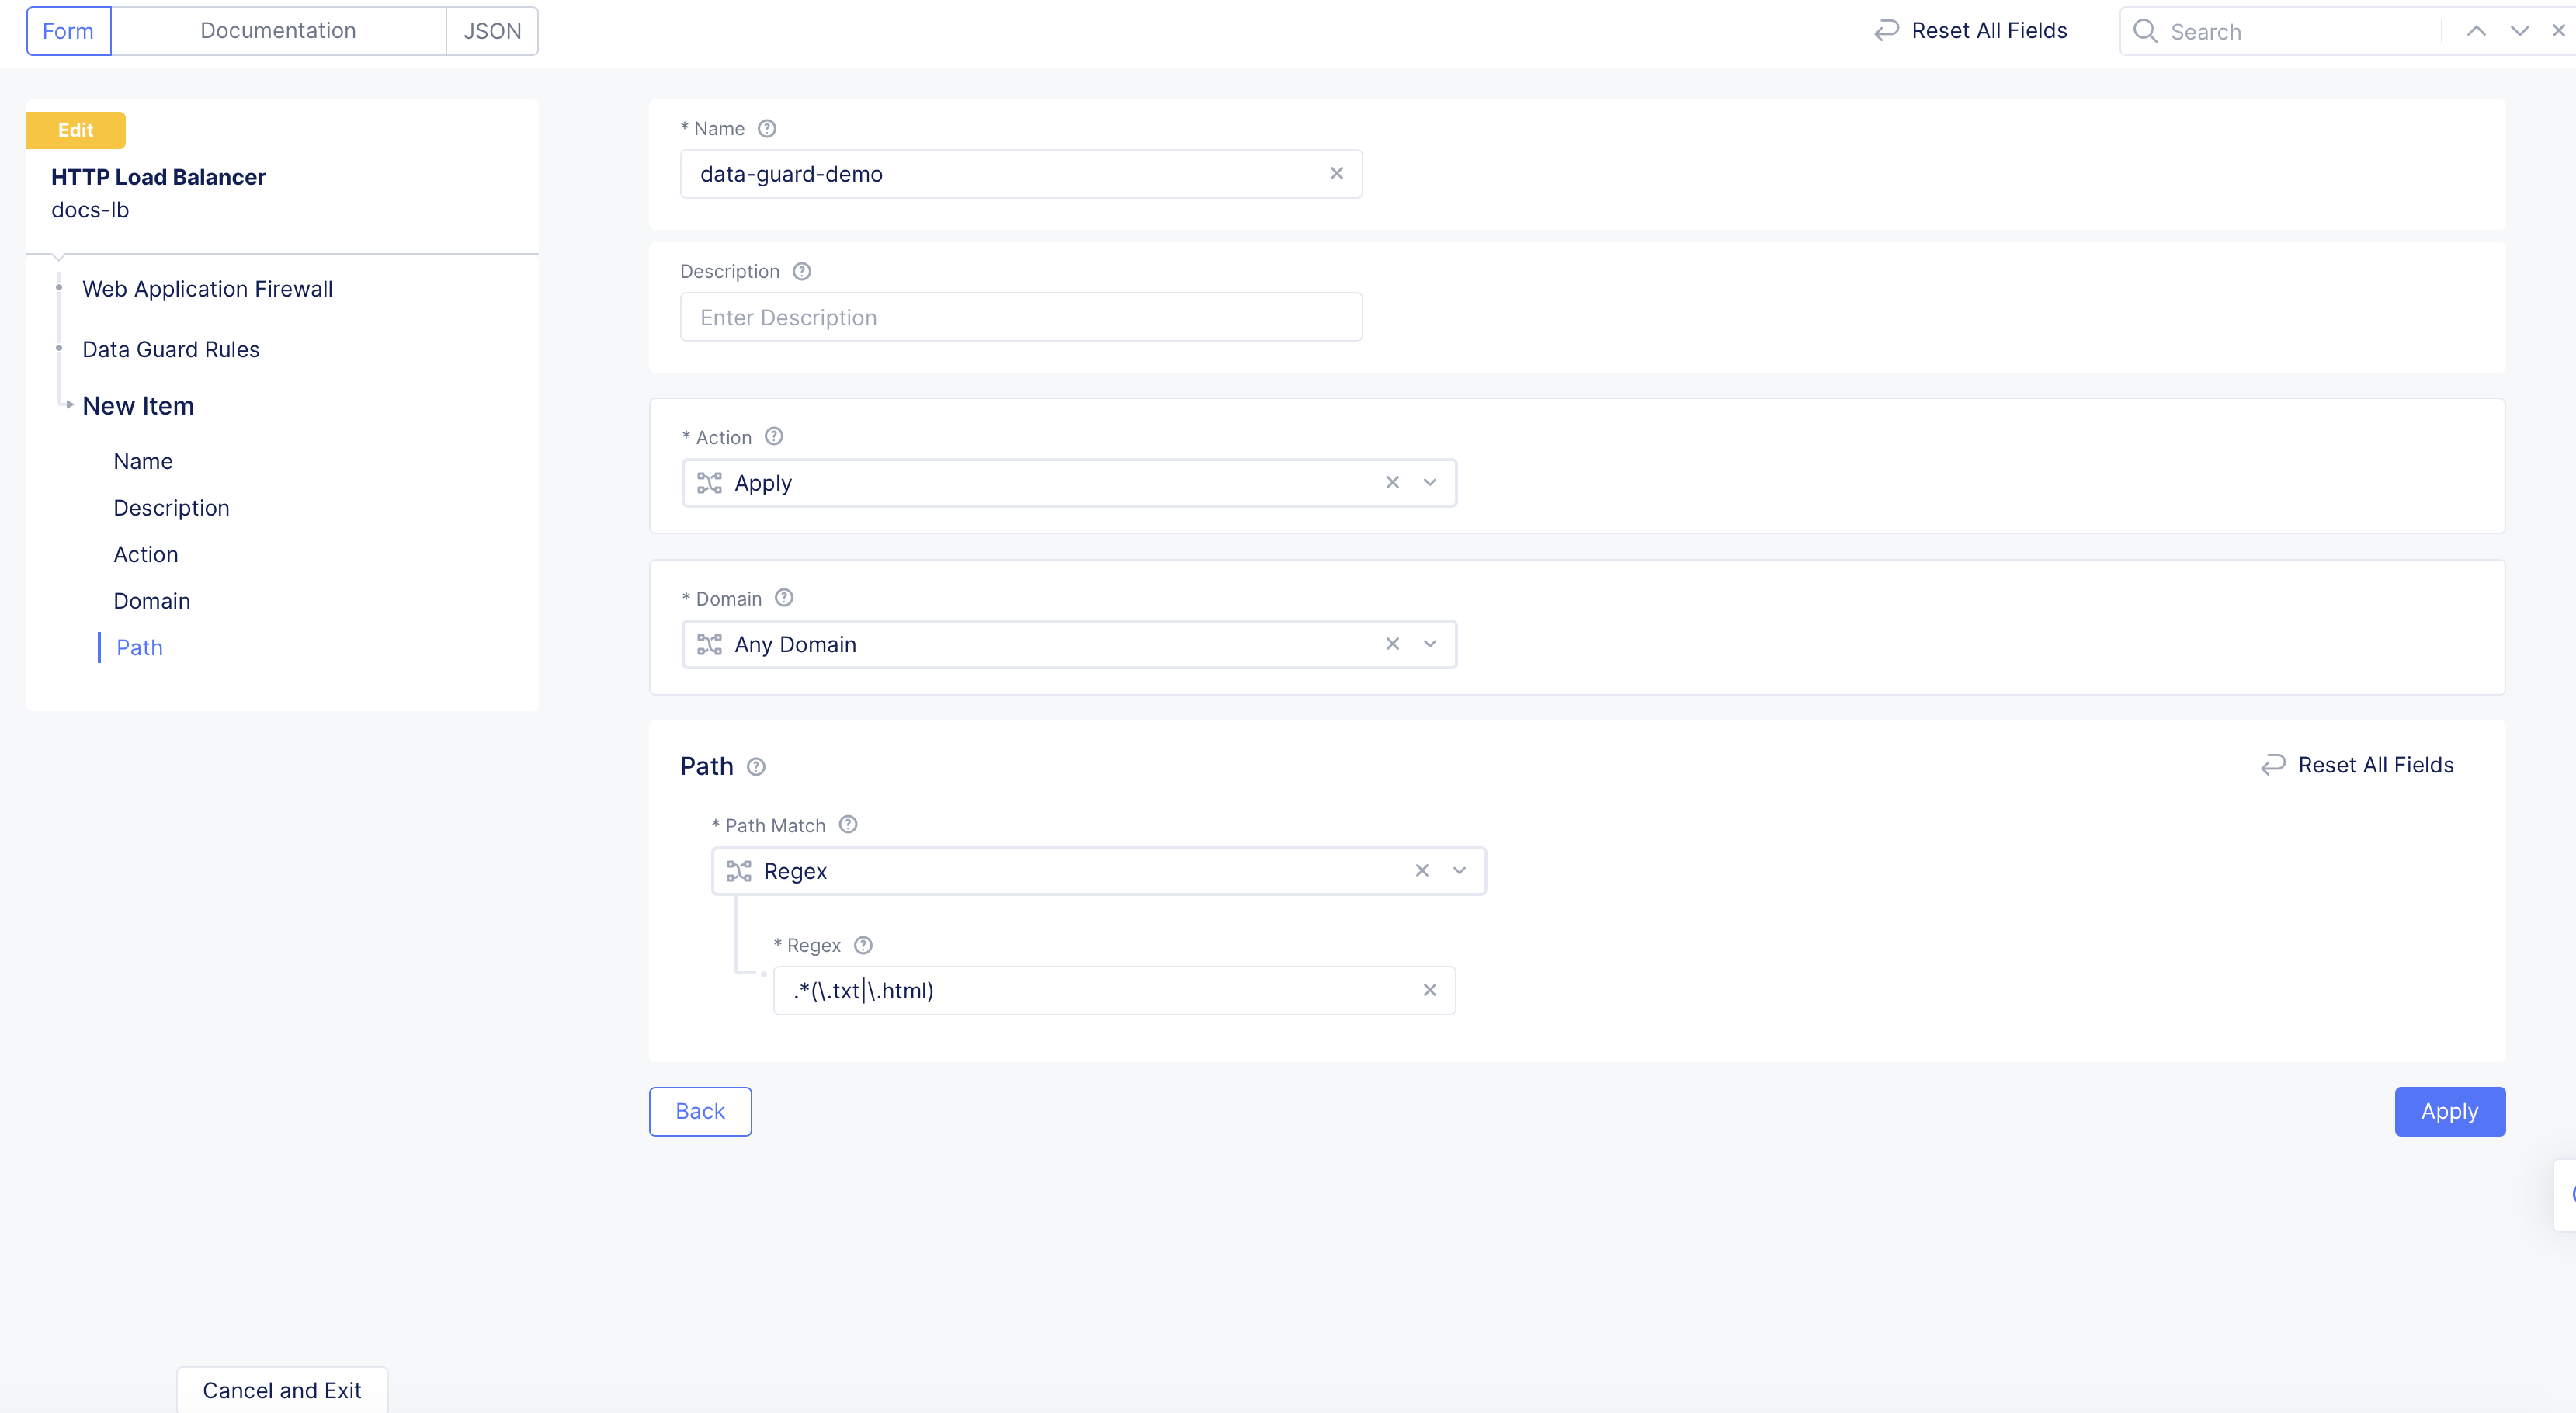Open the Documentation tab
Screen dimensions: 2576x1413
tap(278, 30)
